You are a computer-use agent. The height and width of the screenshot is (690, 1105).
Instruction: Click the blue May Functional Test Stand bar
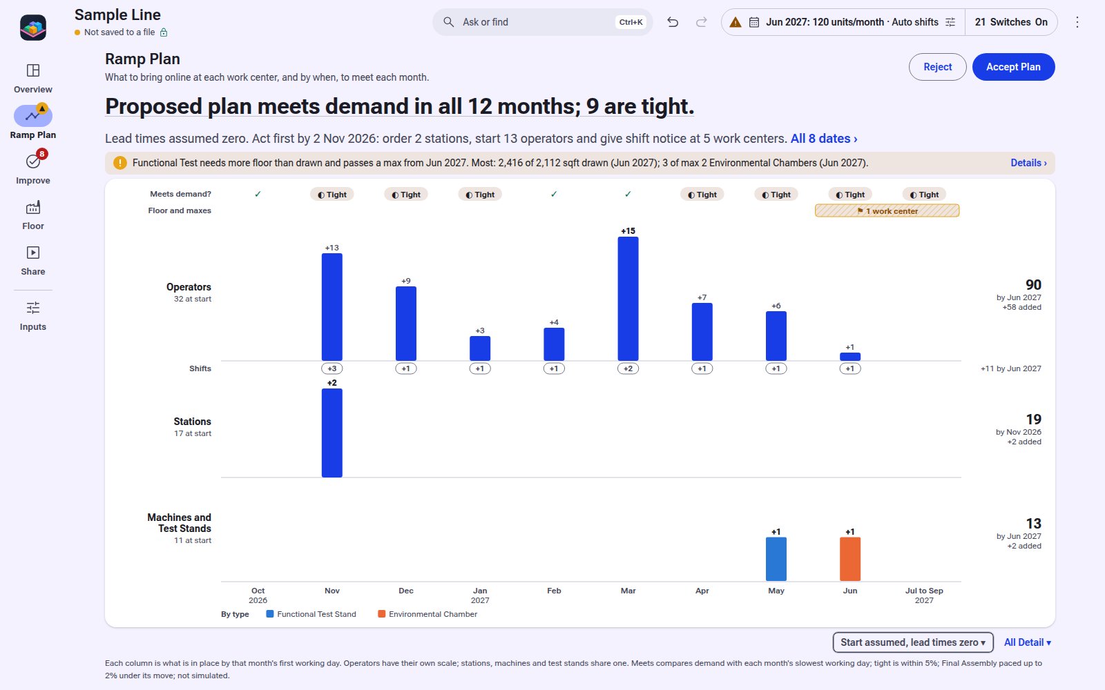pyautogui.click(x=776, y=559)
